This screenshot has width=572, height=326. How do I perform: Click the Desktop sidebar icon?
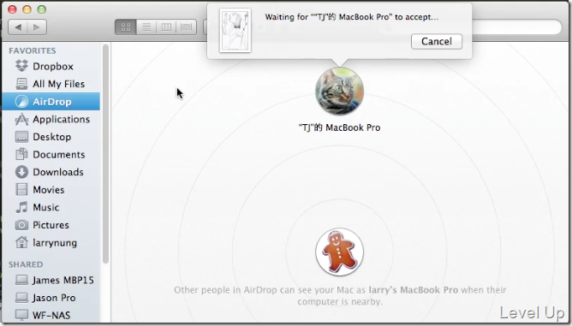click(x=21, y=137)
